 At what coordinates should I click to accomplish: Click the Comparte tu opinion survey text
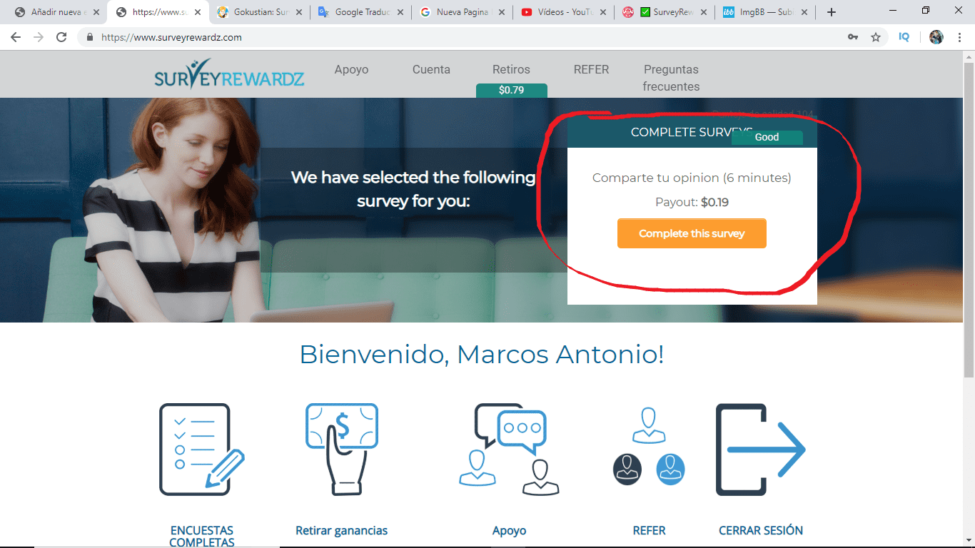click(x=692, y=178)
